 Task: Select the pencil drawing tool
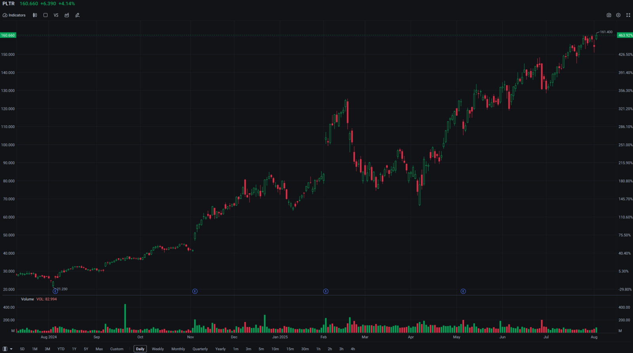click(78, 15)
